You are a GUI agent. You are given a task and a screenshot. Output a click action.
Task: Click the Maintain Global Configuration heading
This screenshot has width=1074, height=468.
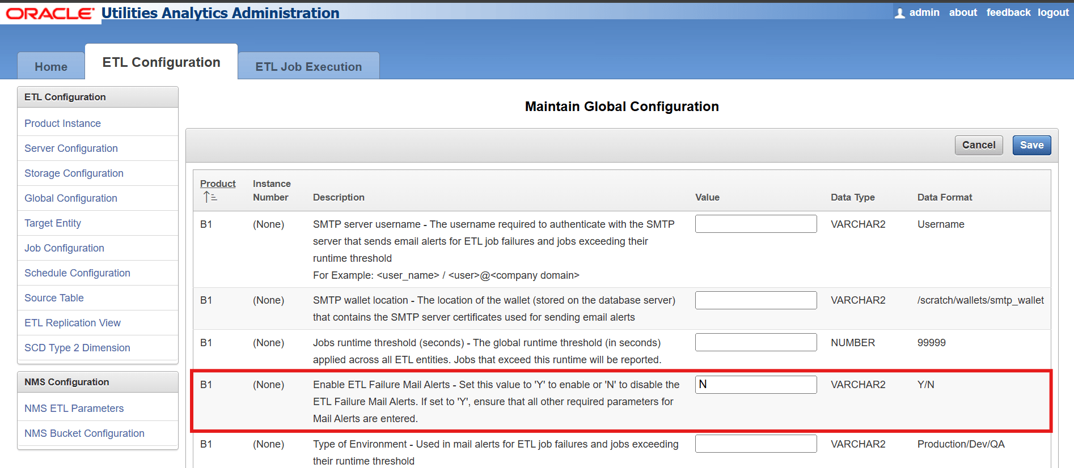[x=621, y=107]
